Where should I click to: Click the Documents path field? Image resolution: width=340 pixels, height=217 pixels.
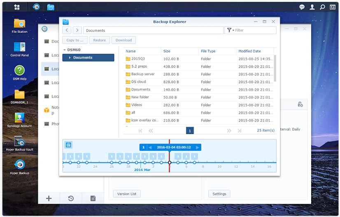(153, 30)
